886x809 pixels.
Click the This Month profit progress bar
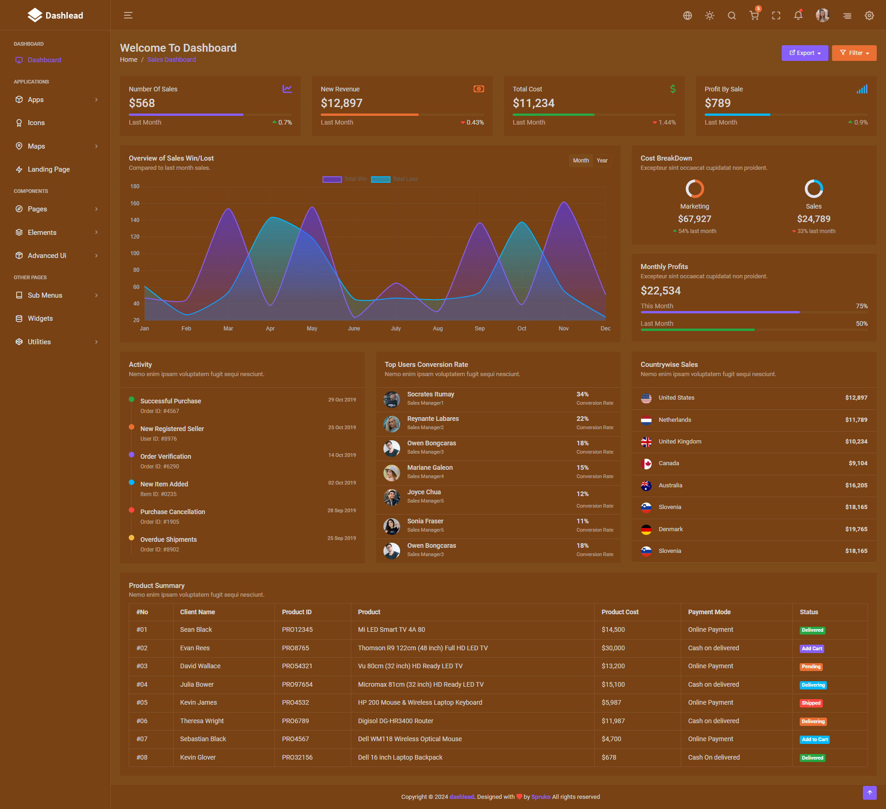pyautogui.click(x=720, y=312)
